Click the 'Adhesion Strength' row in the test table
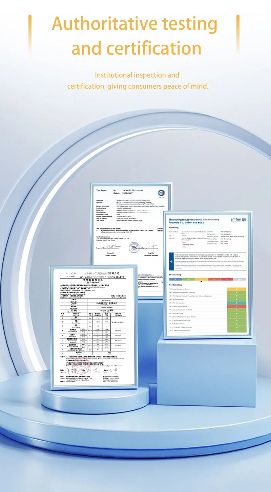271x492 pixels. coord(93,346)
